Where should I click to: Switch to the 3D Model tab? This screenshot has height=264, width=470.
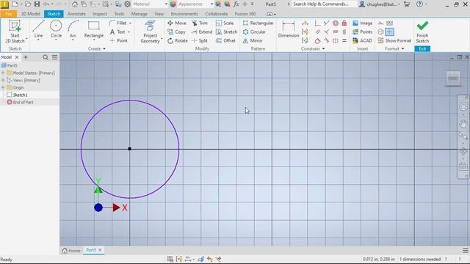tap(31, 14)
